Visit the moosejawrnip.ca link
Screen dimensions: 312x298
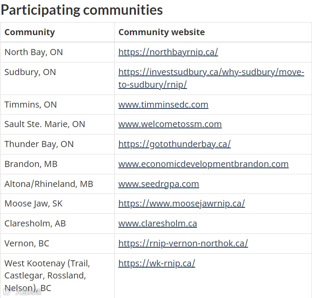[181, 203]
